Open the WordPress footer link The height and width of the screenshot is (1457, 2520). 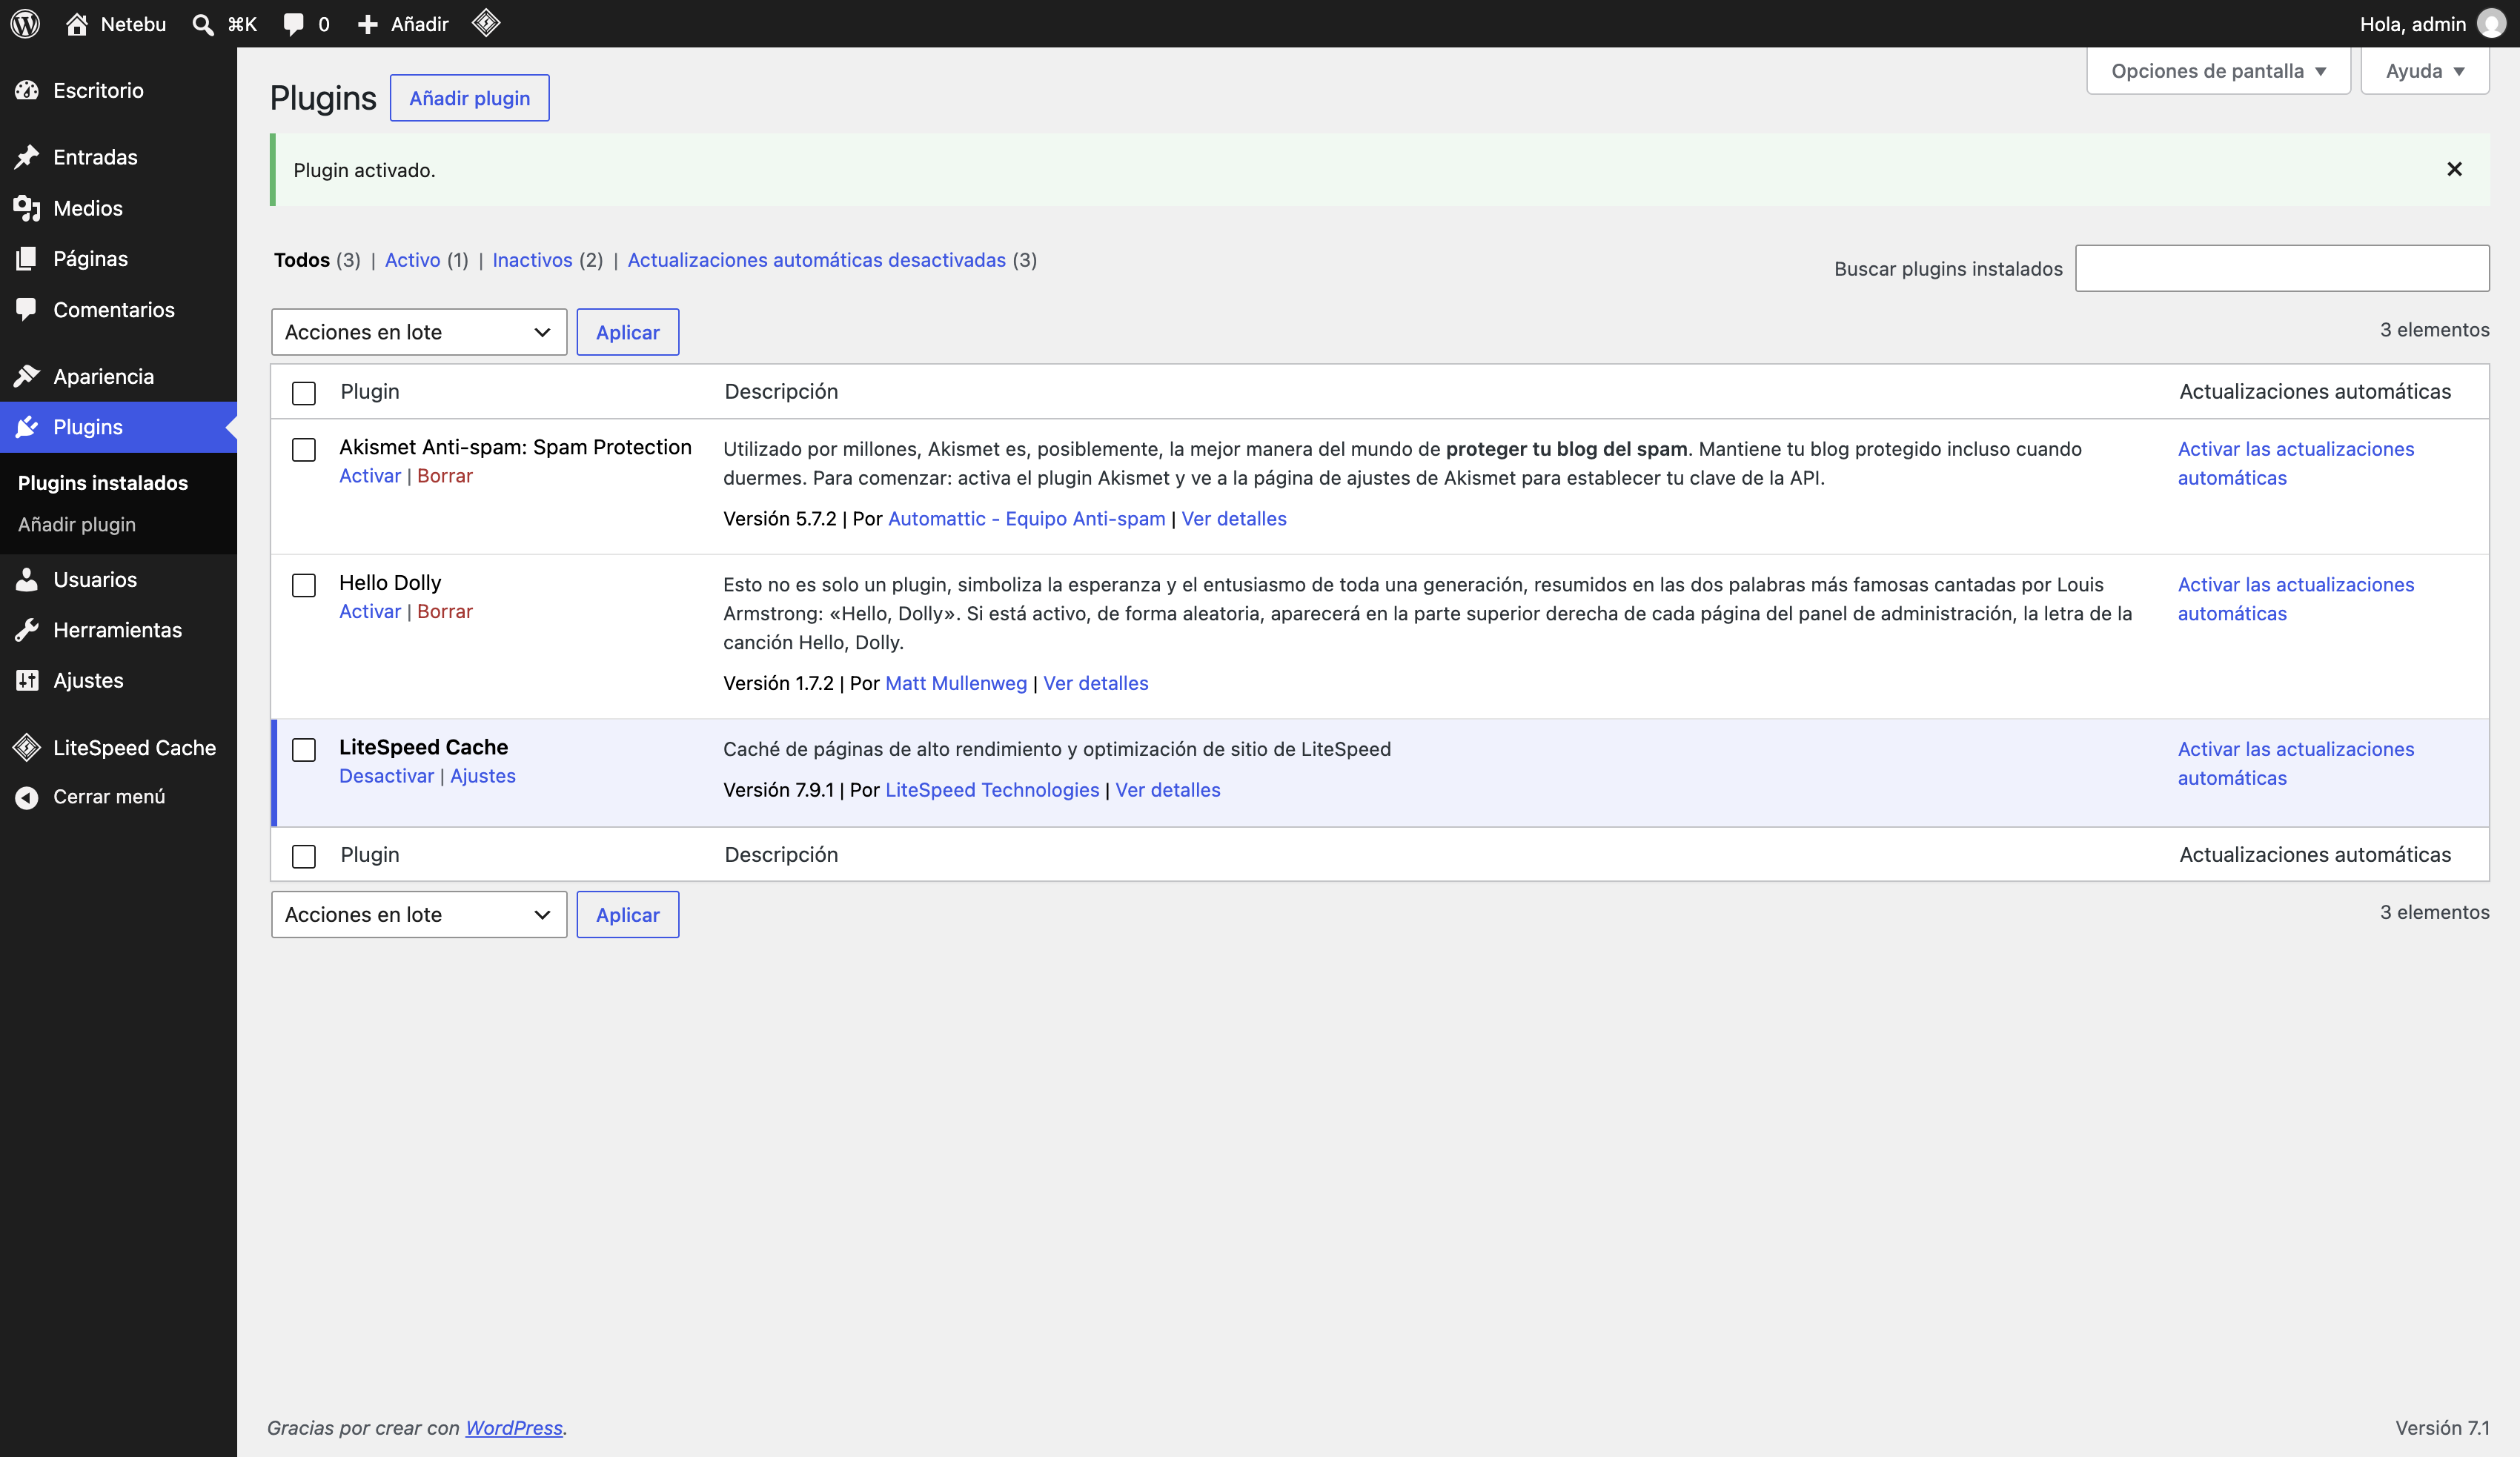pos(514,1428)
